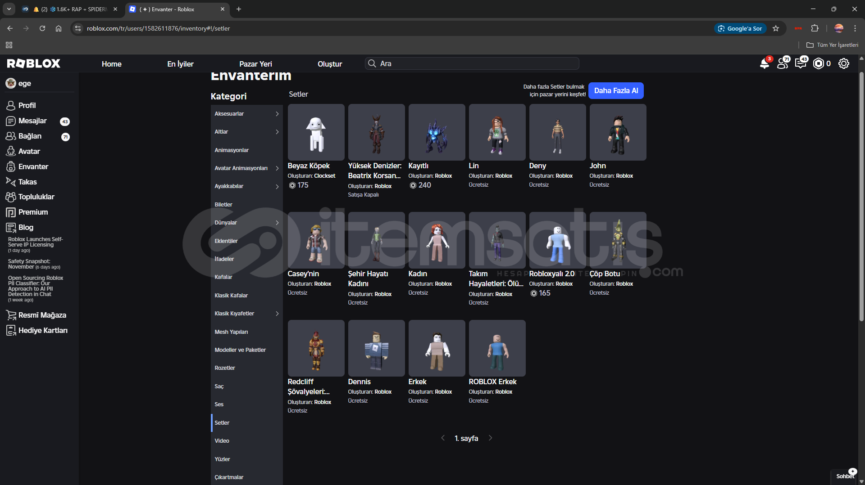The width and height of the screenshot is (865, 485).
Task: Expand the Klasik Kıyafetler category
Action: [246, 314]
